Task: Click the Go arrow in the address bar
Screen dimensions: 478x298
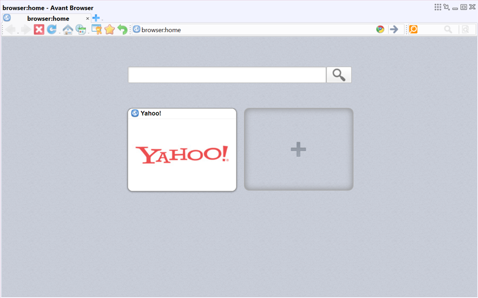Action: [x=394, y=29]
